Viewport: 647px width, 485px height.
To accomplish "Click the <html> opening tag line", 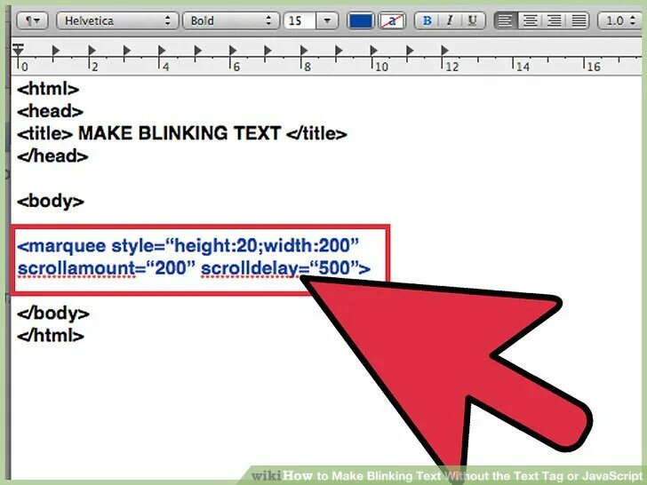I will pyautogui.click(x=48, y=89).
